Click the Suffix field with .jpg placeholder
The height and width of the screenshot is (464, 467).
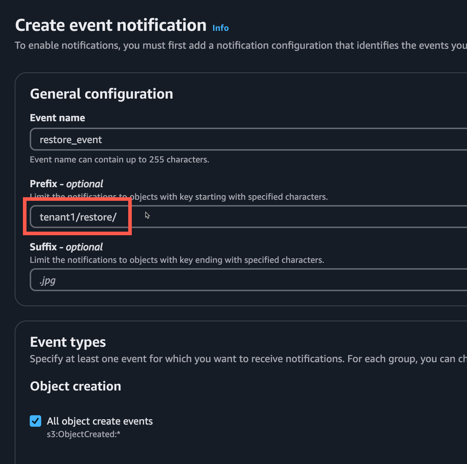tap(247, 280)
